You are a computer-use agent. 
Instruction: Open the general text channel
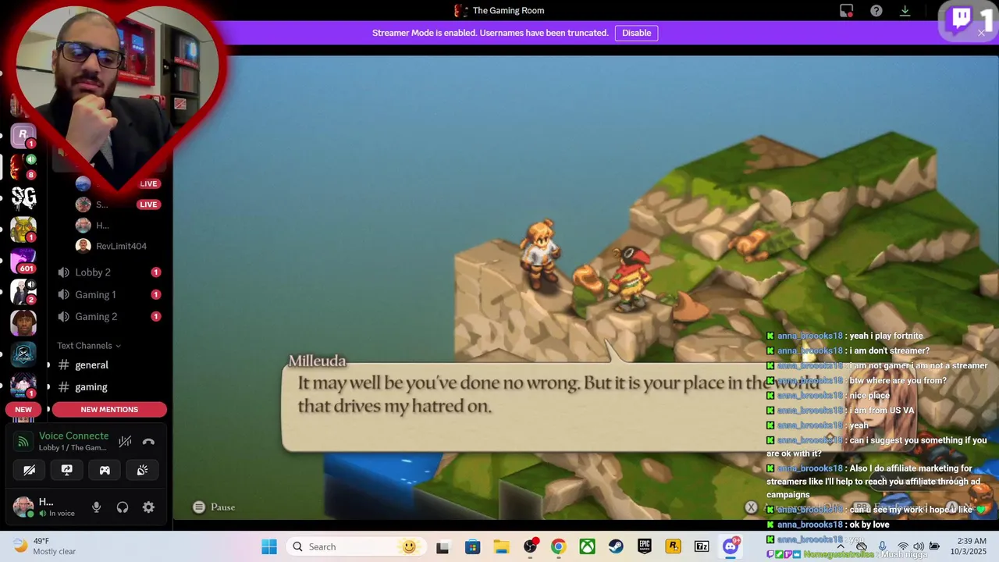point(108,365)
